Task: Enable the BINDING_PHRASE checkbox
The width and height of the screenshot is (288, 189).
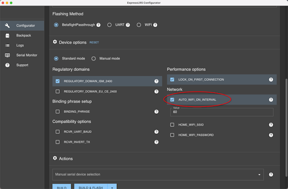Action: [58, 111]
